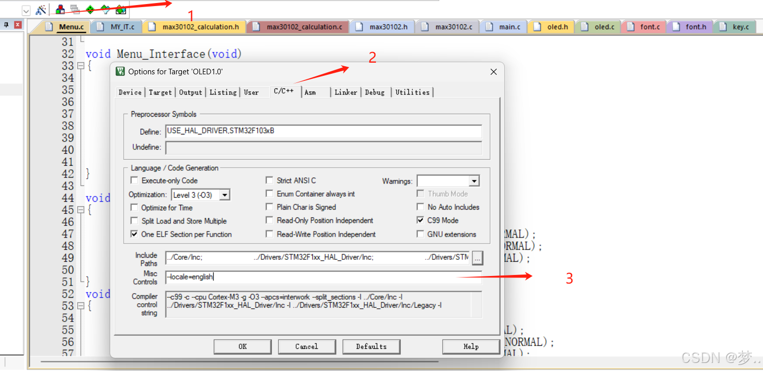
Task: Collapse the code fold at line 33
Action: click(x=80, y=66)
